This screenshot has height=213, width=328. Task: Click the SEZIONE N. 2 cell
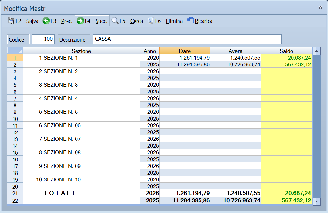point(91,74)
